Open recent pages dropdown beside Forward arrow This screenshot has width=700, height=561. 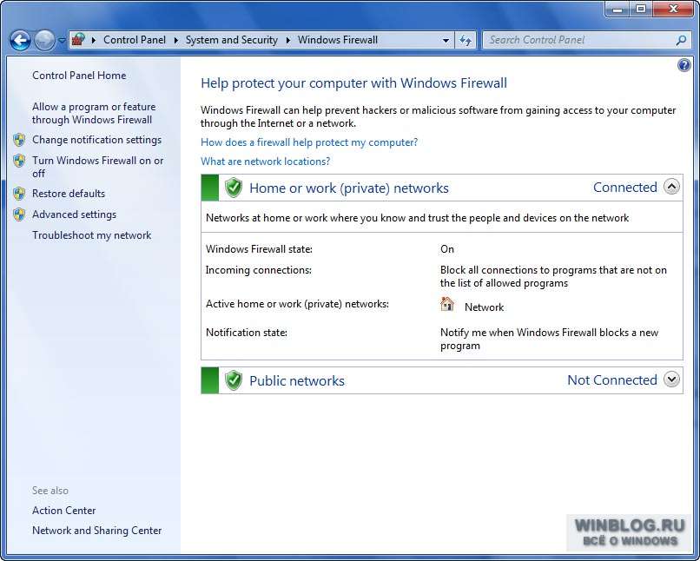(x=62, y=41)
